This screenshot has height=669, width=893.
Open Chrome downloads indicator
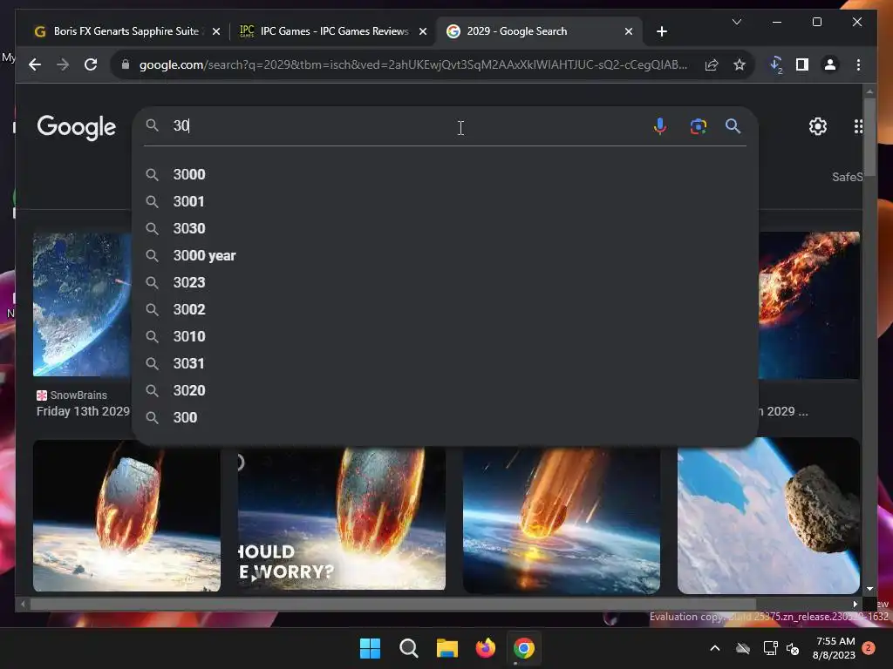click(x=776, y=64)
